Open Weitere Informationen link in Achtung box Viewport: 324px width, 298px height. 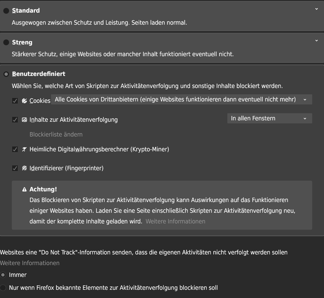click(x=175, y=222)
